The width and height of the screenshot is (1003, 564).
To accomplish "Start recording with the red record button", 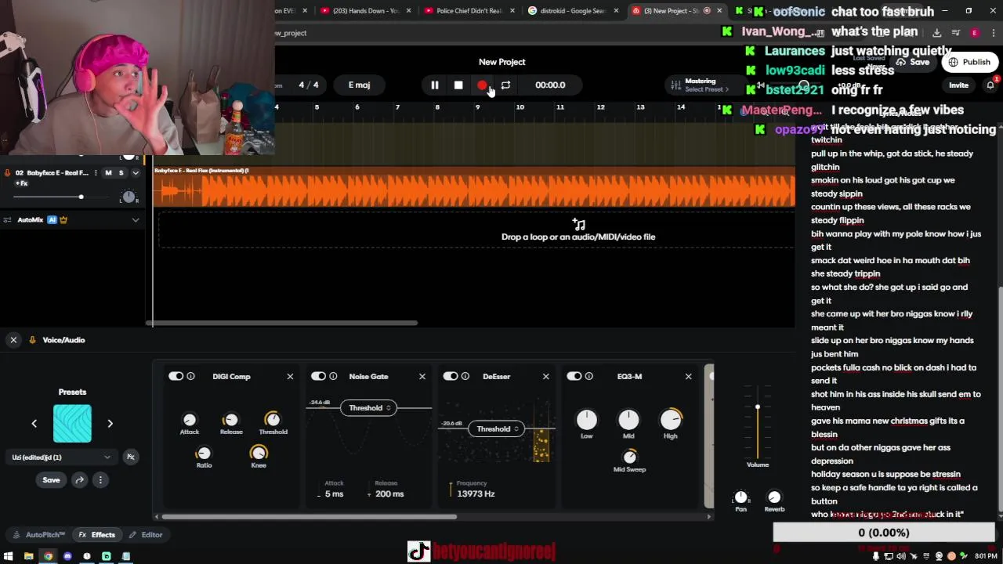I will 482,85.
